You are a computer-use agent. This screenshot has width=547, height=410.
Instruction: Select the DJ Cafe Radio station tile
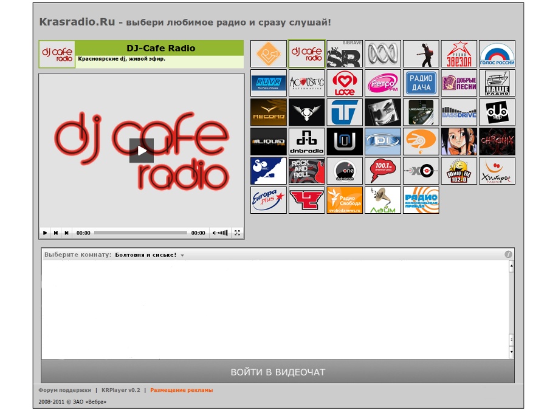[x=307, y=53]
